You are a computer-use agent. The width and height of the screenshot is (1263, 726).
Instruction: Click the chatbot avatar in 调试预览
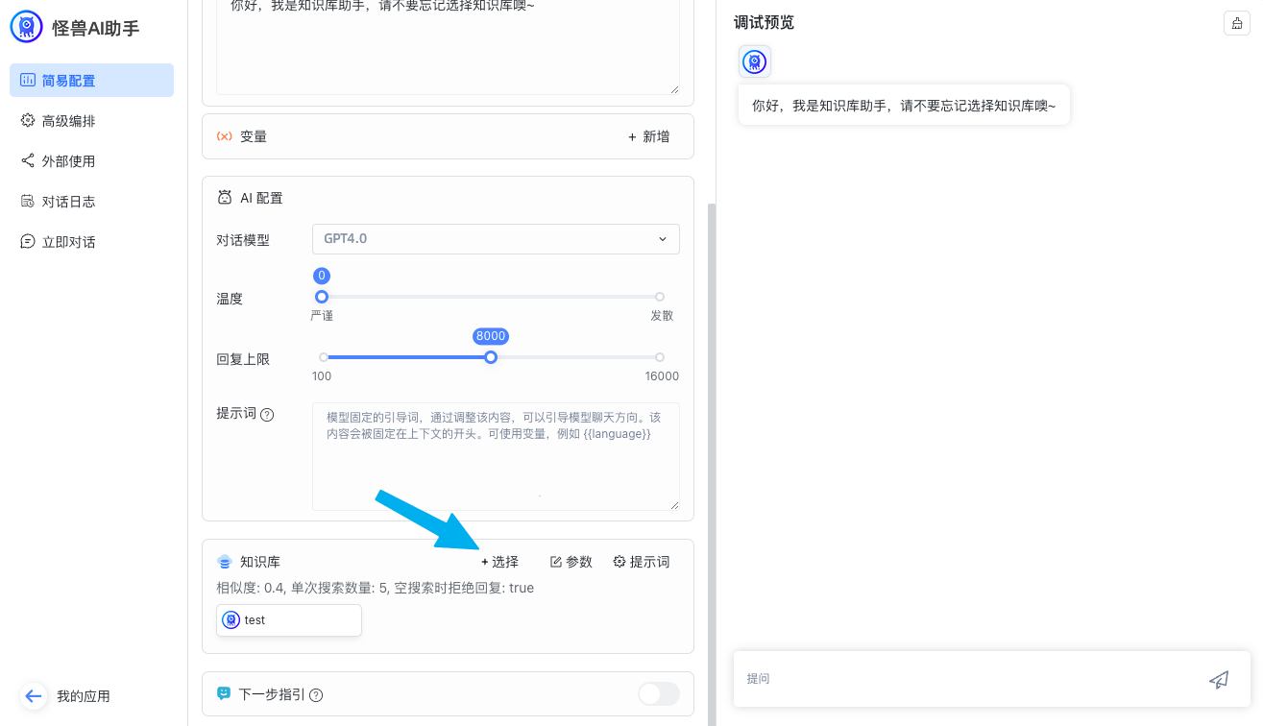click(755, 61)
